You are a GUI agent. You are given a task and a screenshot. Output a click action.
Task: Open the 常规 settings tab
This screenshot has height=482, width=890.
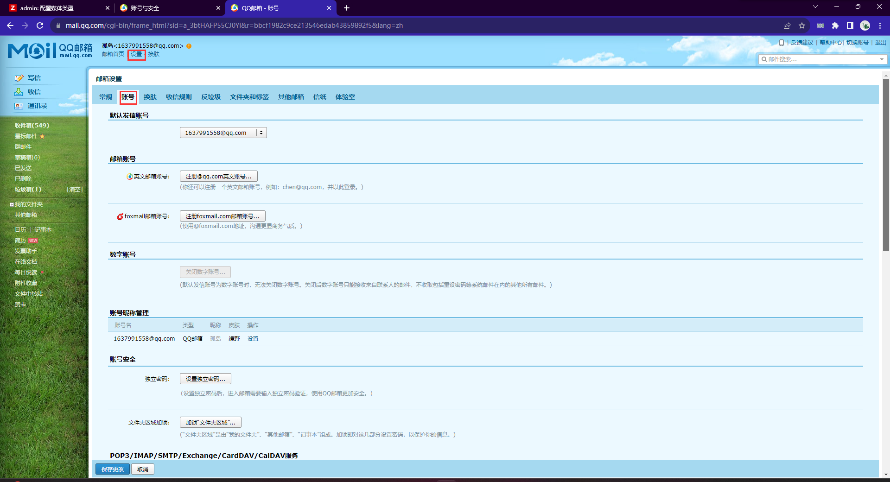click(106, 97)
